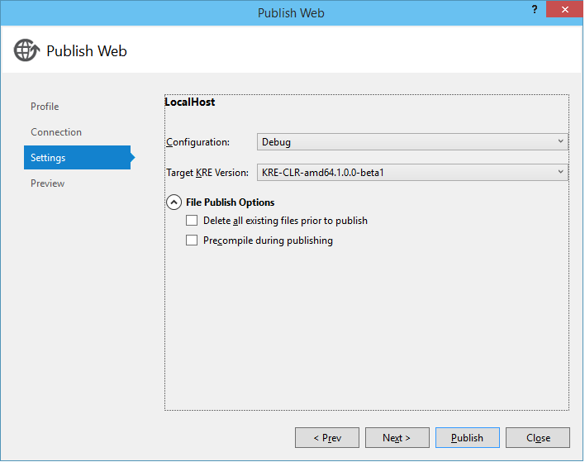Click the Publish Web title bar text
The height and width of the screenshot is (462, 585).
[x=291, y=13]
